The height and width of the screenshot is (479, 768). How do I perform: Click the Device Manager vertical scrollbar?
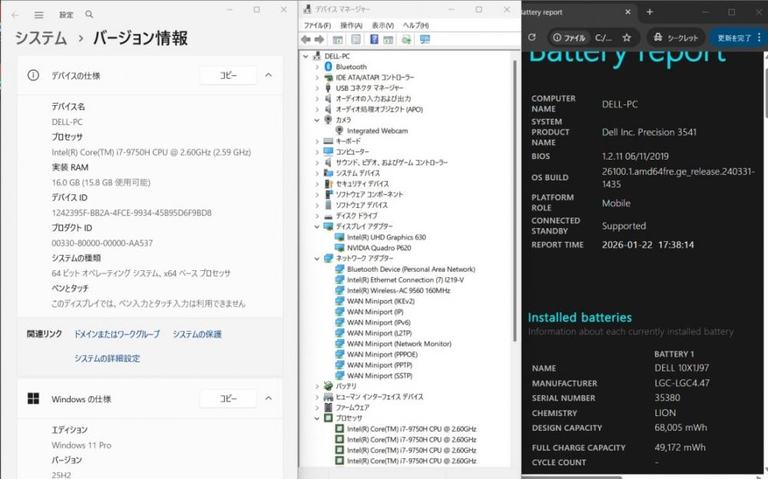pyautogui.click(x=515, y=201)
